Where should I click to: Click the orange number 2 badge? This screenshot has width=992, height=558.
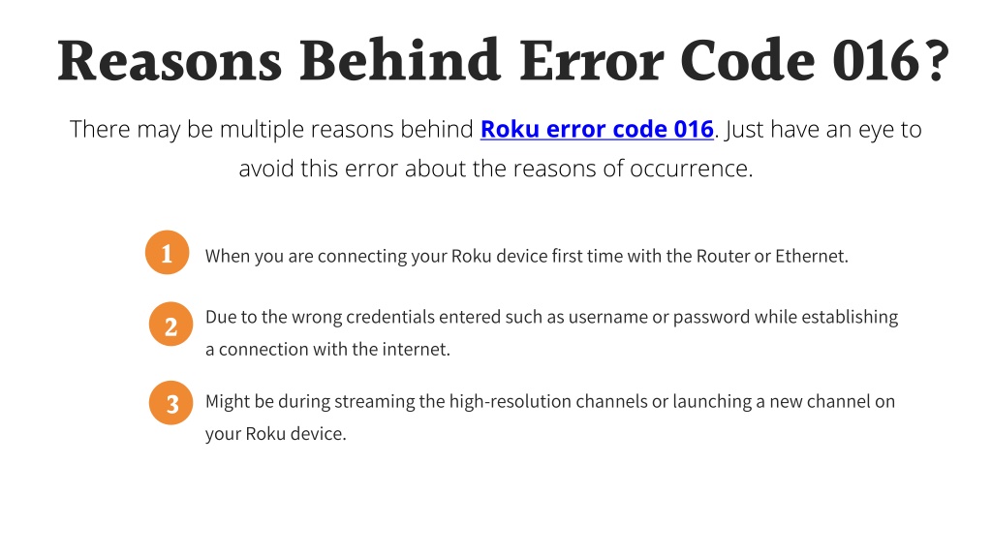click(170, 325)
